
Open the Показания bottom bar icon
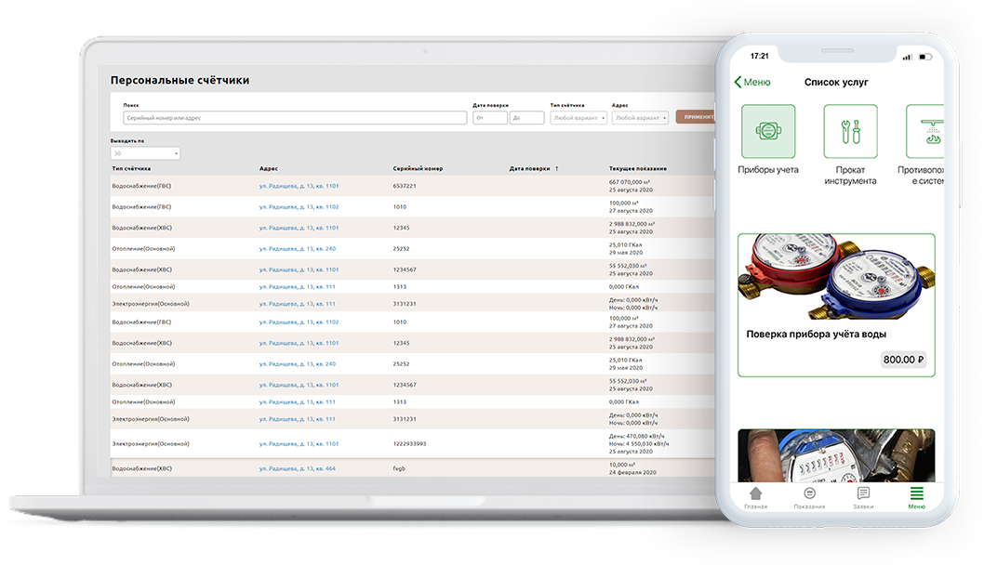(x=809, y=493)
